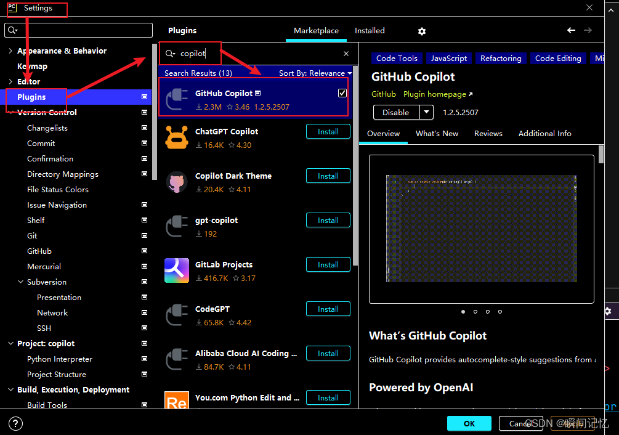Install Alibaba Cloud AI Coding plugin
Image resolution: width=619 pixels, height=435 pixels.
[328, 353]
